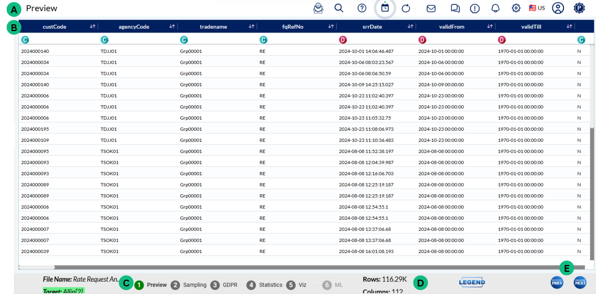Click the notifications bell icon
Screen dimensions: 596x295
point(495,8)
